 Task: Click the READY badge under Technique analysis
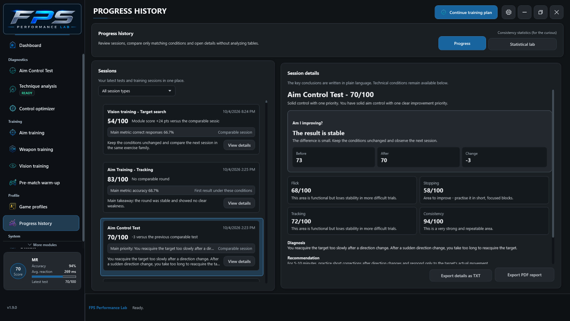click(x=27, y=93)
